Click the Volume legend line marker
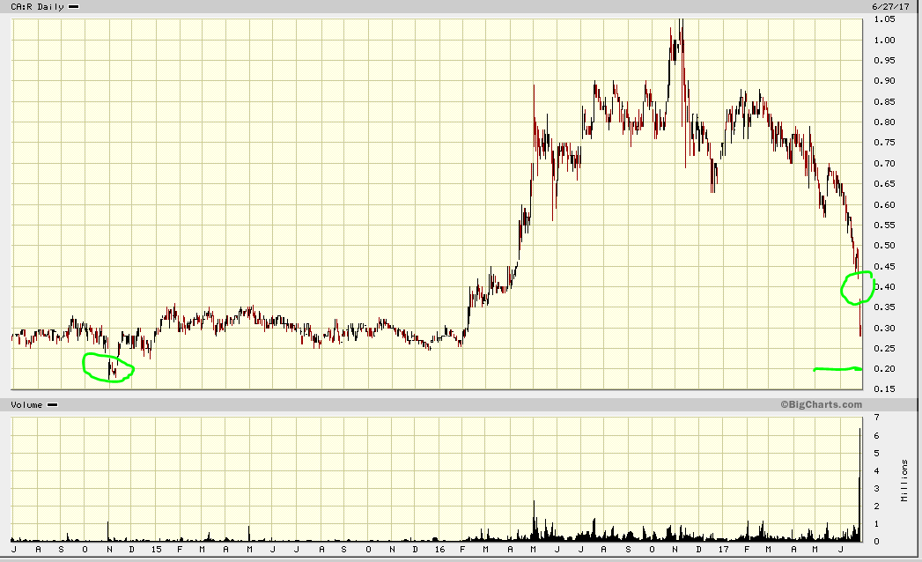Image resolution: width=922 pixels, height=562 pixels. pos(52,404)
